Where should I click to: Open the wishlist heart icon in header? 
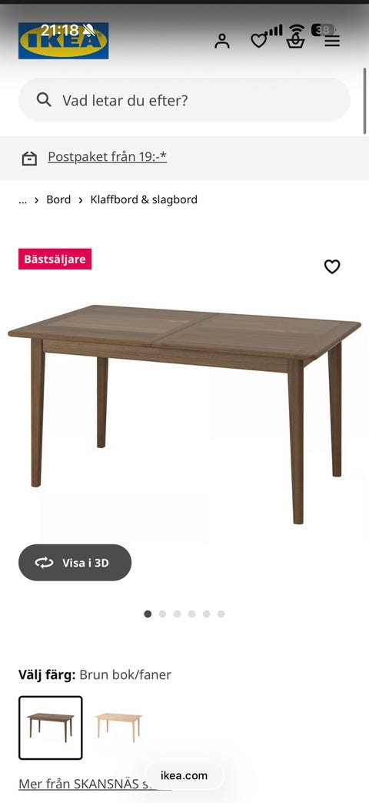click(258, 41)
